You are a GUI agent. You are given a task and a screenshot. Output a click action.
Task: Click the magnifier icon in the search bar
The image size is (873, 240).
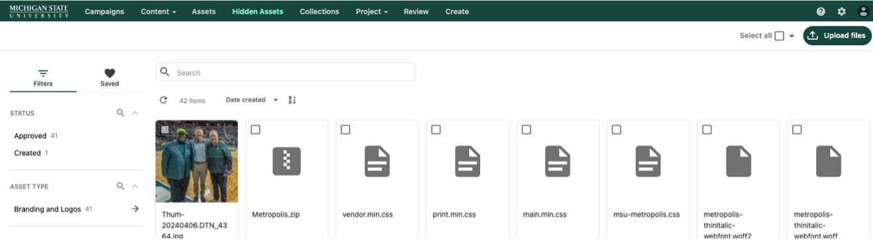point(165,72)
